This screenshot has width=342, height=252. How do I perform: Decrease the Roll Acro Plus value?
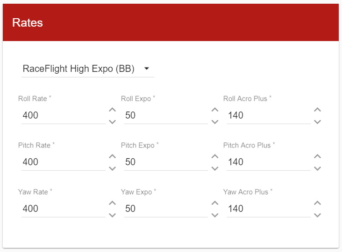[317, 122]
